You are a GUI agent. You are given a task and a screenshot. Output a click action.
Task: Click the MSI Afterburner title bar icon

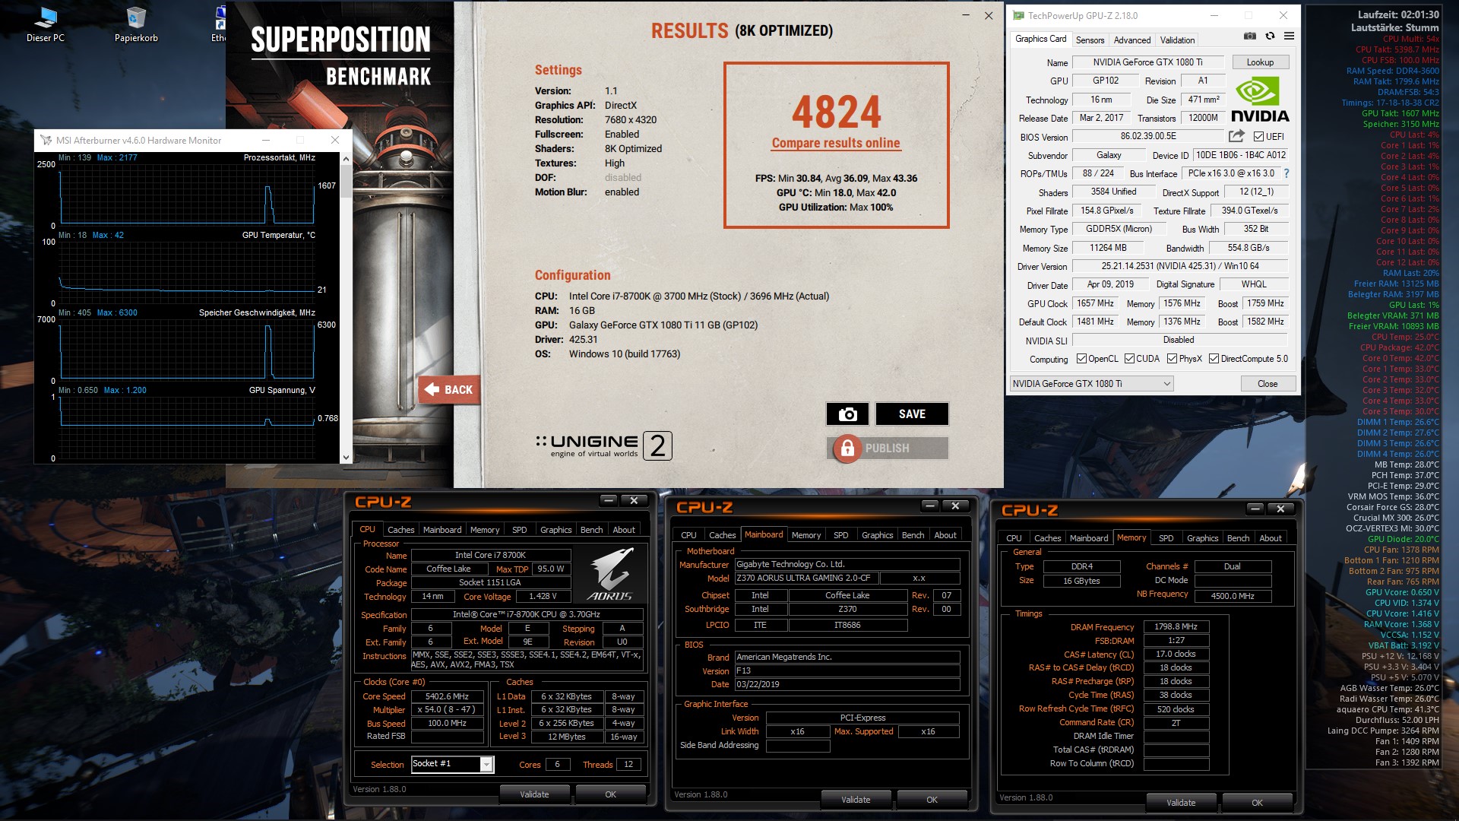(x=46, y=140)
